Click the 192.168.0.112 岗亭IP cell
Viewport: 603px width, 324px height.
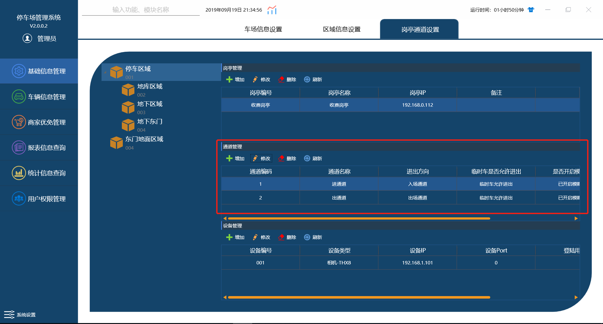[418, 105]
